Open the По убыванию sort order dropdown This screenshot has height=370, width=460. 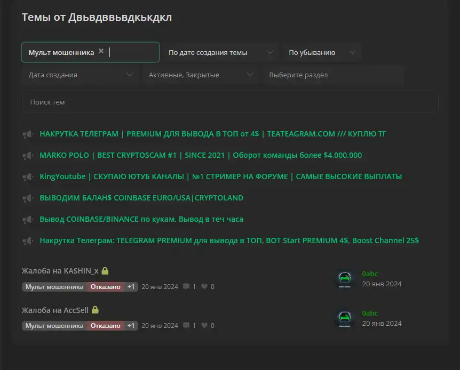[x=322, y=52]
